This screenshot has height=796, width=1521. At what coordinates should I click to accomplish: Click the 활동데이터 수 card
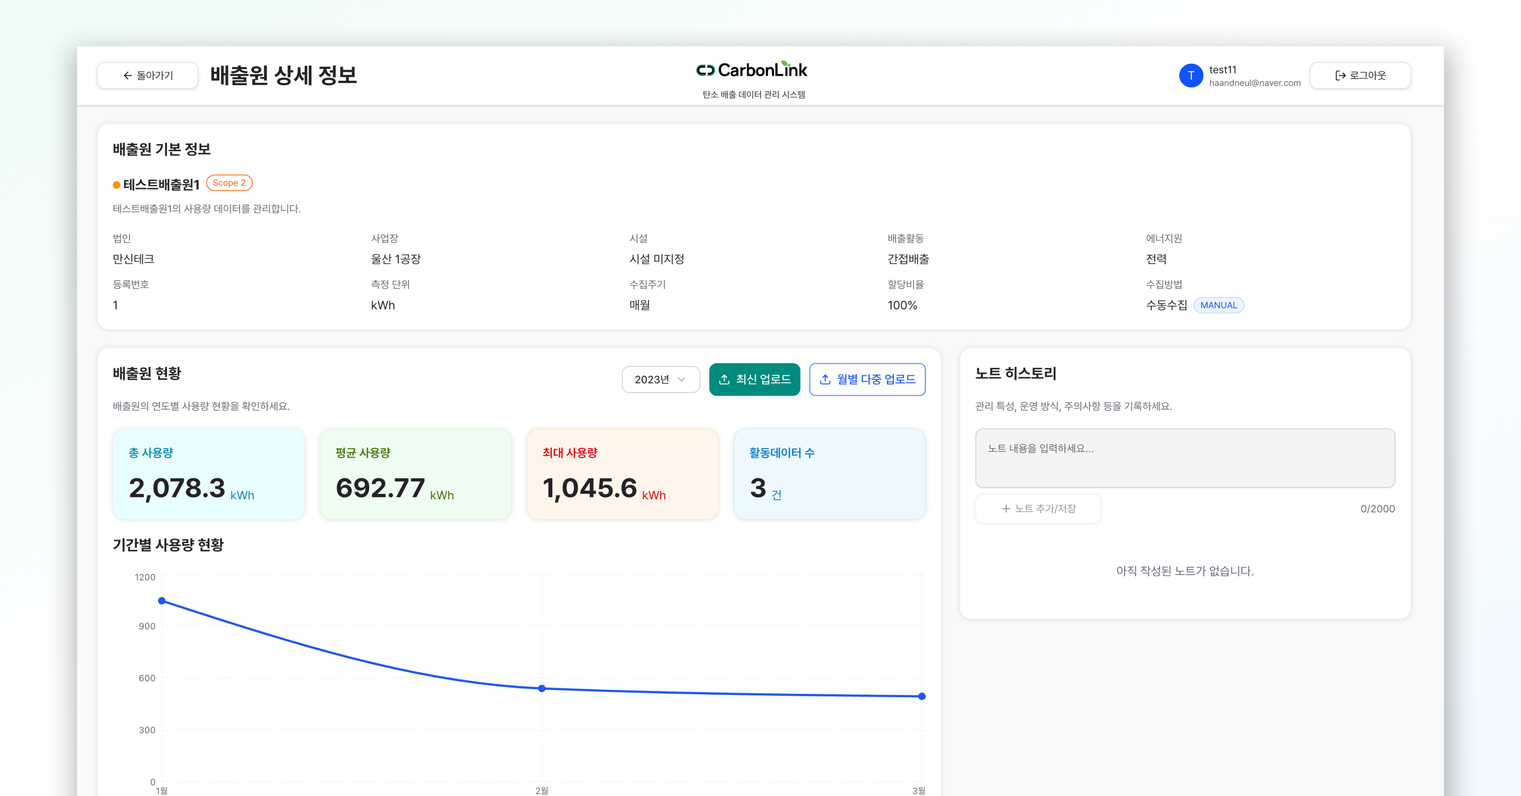click(829, 474)
